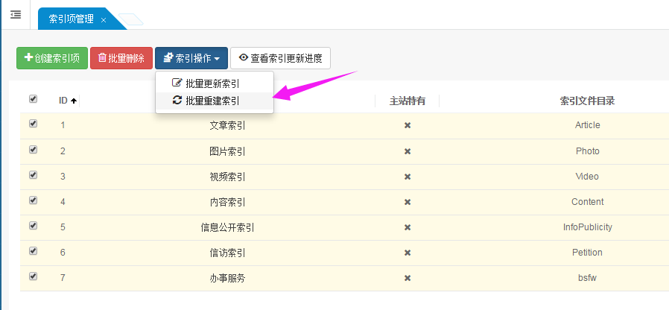Toggle the select-all header checkbox
This screenshot has width=669, height=310.
coord(33,99)
